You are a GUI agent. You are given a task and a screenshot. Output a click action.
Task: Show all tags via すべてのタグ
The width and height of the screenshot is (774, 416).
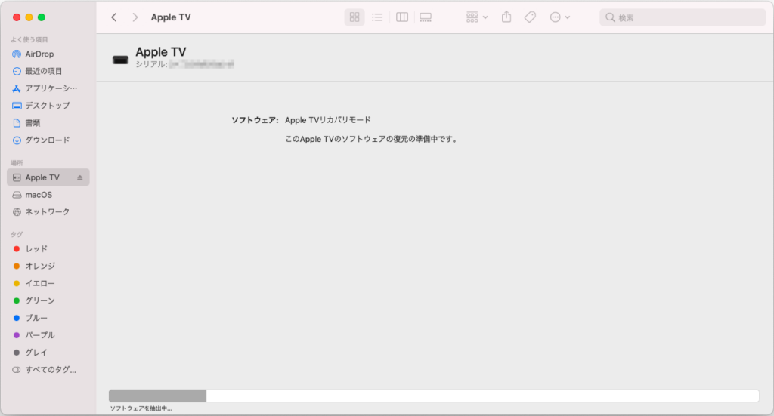coord(50,370)
